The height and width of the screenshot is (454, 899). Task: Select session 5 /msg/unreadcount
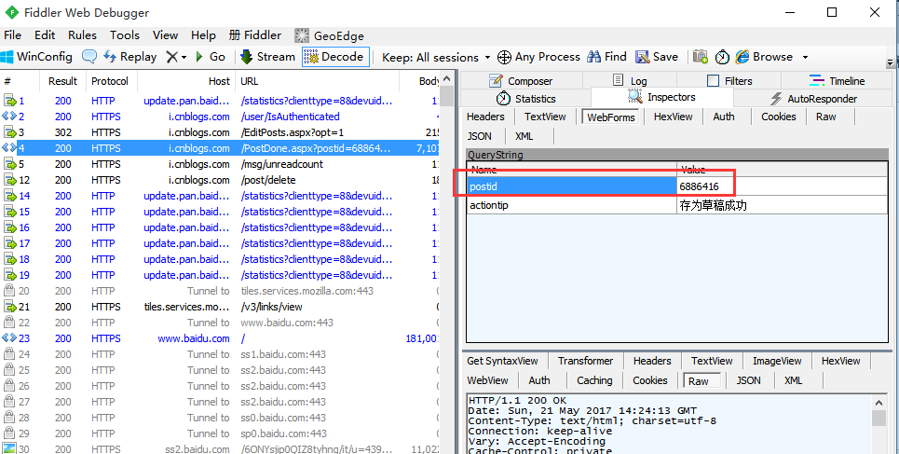tap(221, 164)
